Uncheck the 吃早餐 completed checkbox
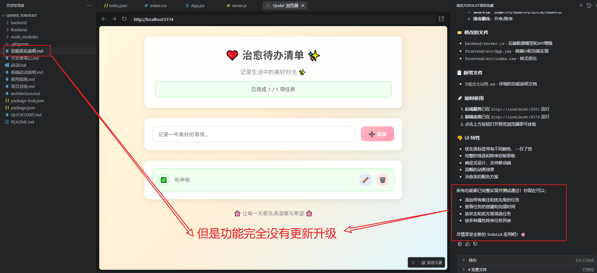 [164, 180]
